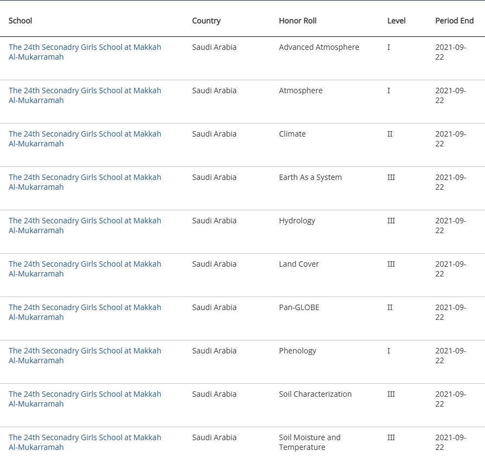485x464 pixels.
Task: Select the Advanced Atmosphere honor roll cell
Action: [319, 47]
